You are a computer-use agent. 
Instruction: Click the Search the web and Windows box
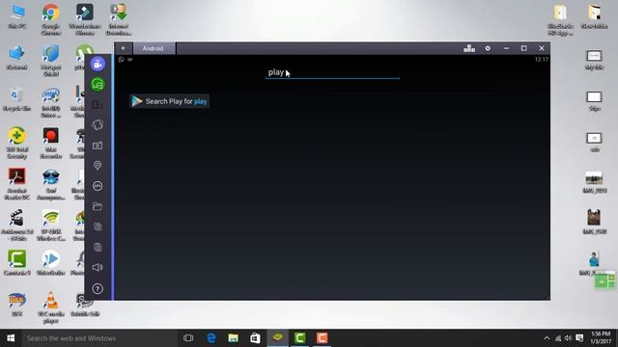(x=99, y=338)
